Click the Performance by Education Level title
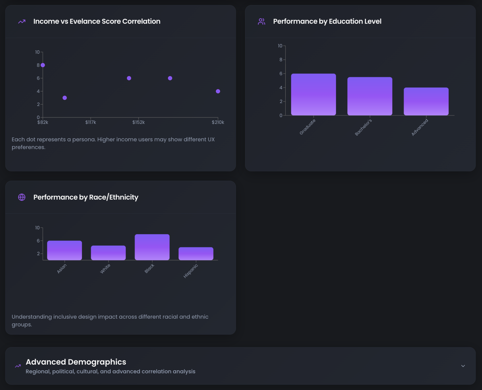 (327, 22)
